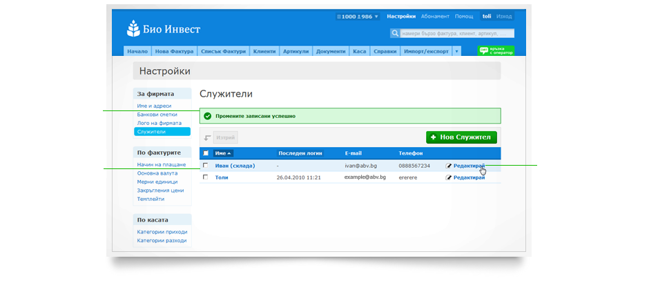Click the toli username link
This screenshot has width=649, height=283.
(x=487, y=17)
